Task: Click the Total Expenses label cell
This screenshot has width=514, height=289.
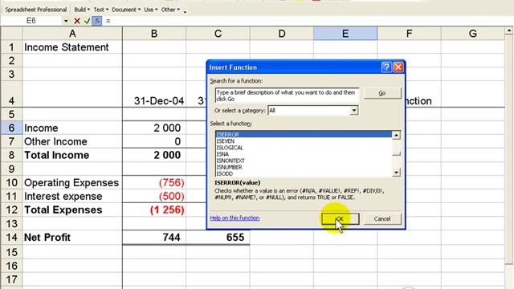Action: (72, 210)
